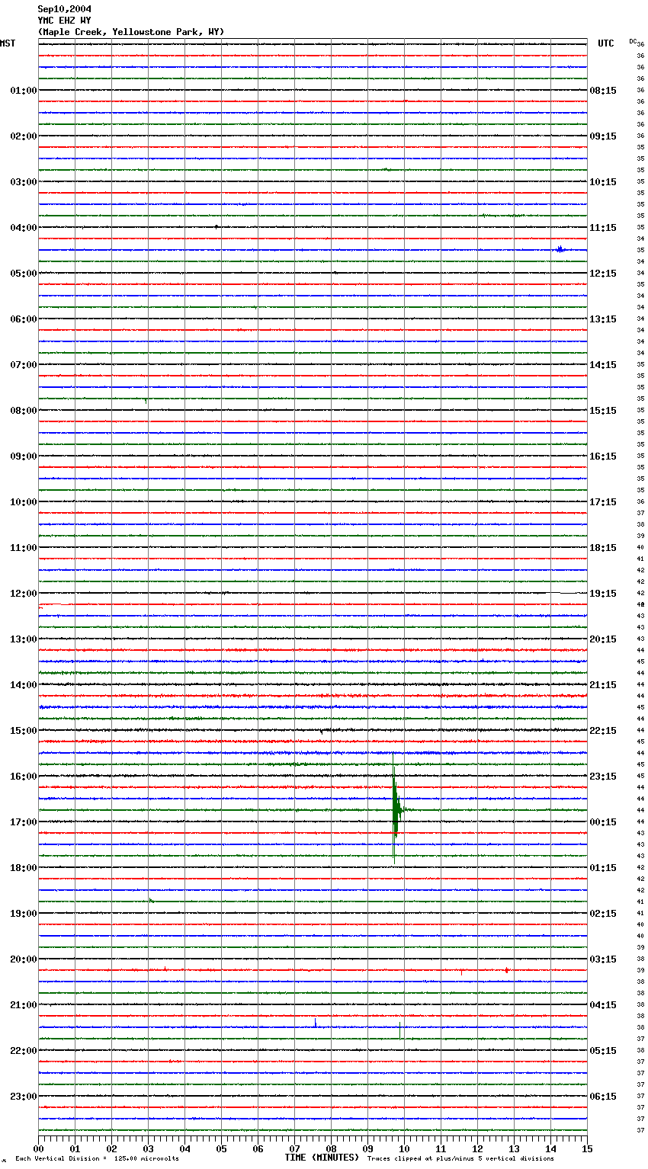
Task: Select the 19:00 MST time label
Action: [24, 914]
